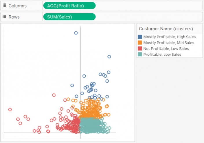Select the AGG(Profit Ratio) pill
This screenshot has height=143, width=204.
tap(69, 6)
